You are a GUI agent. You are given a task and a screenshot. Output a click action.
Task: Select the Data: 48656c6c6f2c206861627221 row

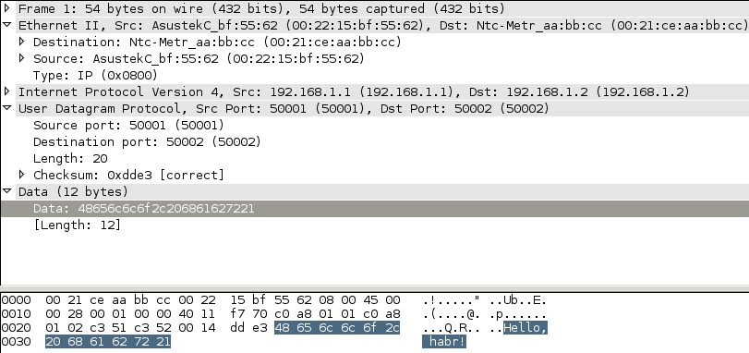[x=375, y=208]
